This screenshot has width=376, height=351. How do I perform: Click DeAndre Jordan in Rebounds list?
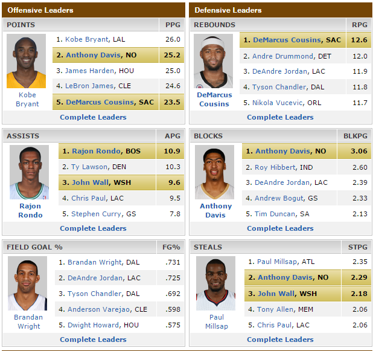(280, 71)
